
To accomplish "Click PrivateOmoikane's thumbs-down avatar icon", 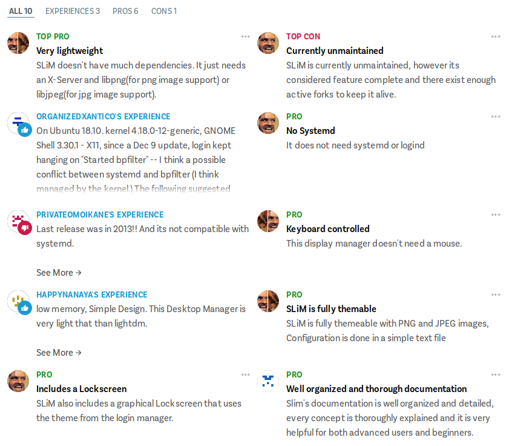I will pyautogui.click(x=19, y=222).
